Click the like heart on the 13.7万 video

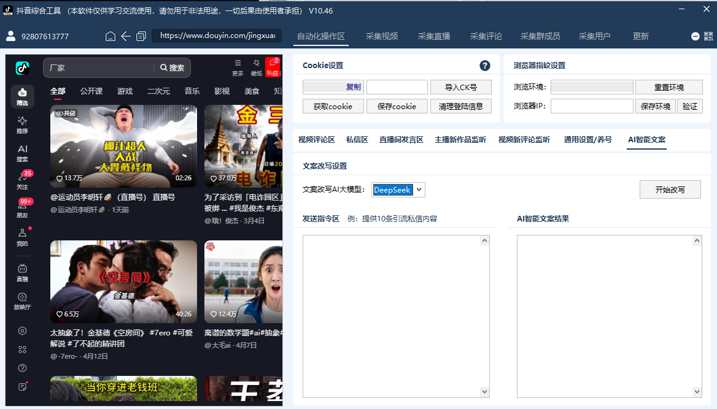click(60, 178)
